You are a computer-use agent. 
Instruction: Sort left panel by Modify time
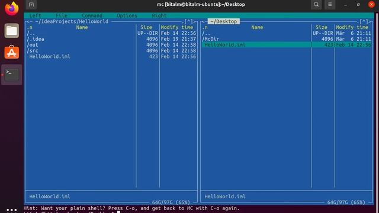(x=177, y=27)
